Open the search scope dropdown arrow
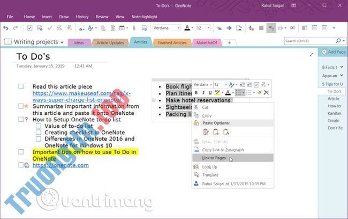This screenshot has width=348, height=219. [x=344, y=41]
